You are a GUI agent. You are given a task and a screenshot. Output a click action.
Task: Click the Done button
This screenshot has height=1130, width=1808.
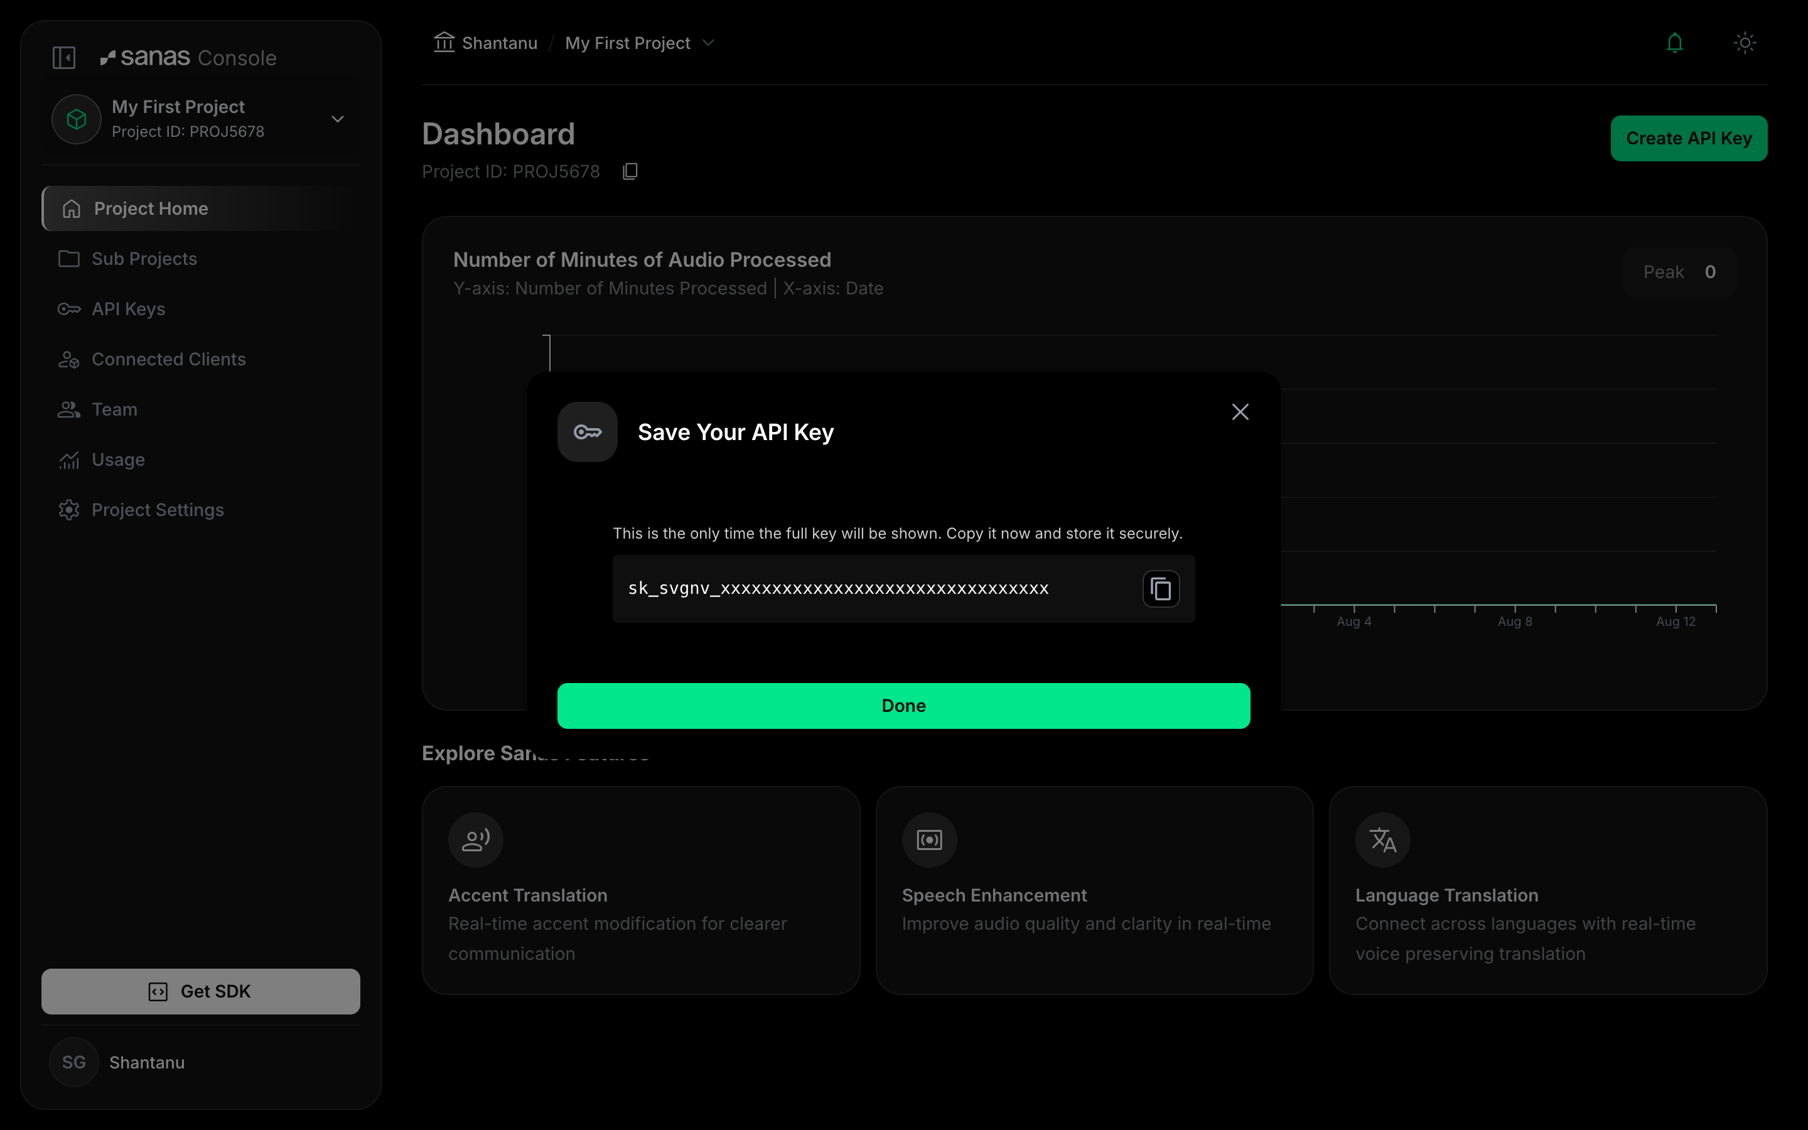(903, 706)
